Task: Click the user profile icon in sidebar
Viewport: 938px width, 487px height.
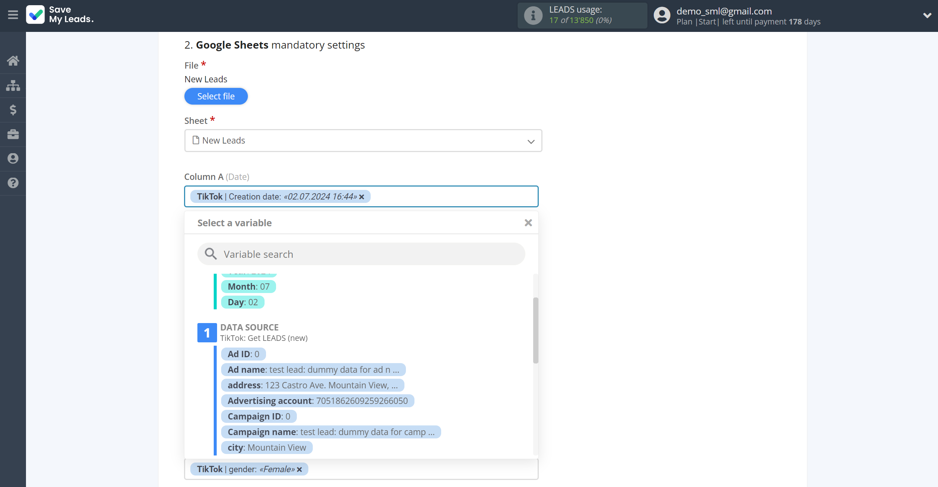Action: pyautogui.click(x=13, y=158)
